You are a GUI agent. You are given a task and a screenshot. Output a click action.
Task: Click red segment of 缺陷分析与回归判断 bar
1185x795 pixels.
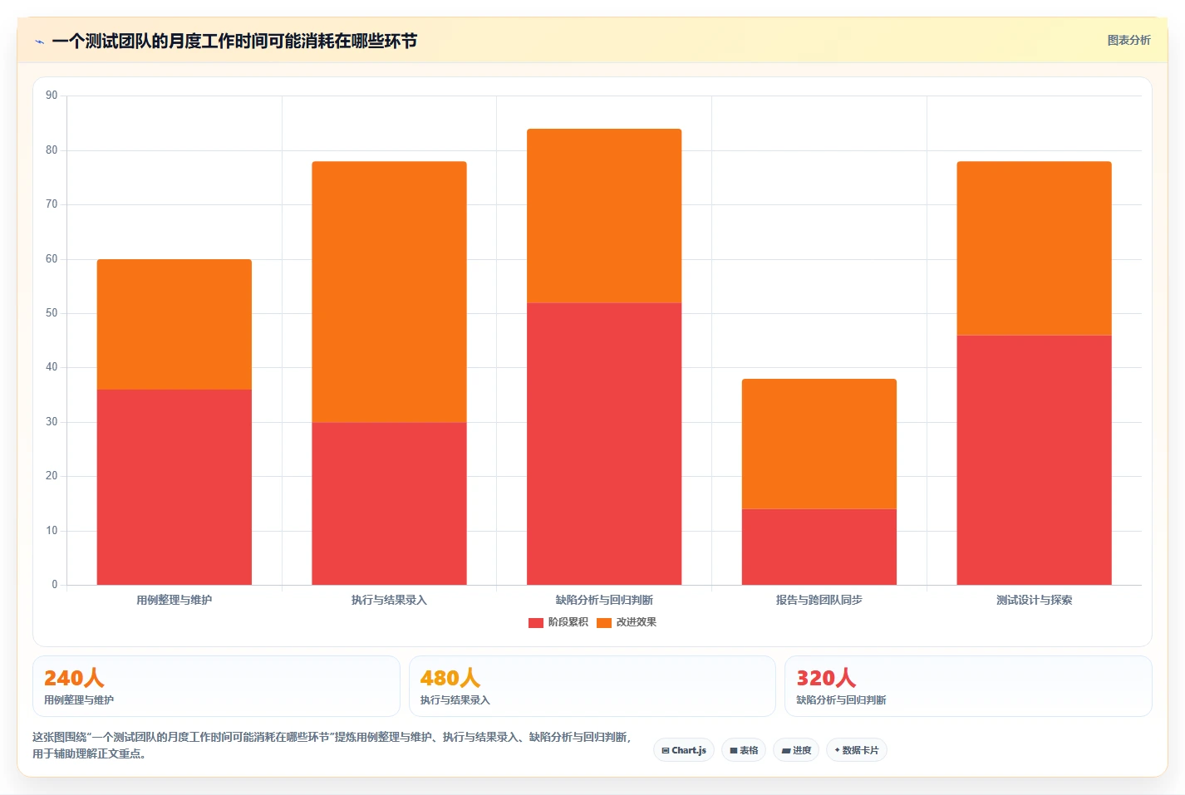coord(604,444)
